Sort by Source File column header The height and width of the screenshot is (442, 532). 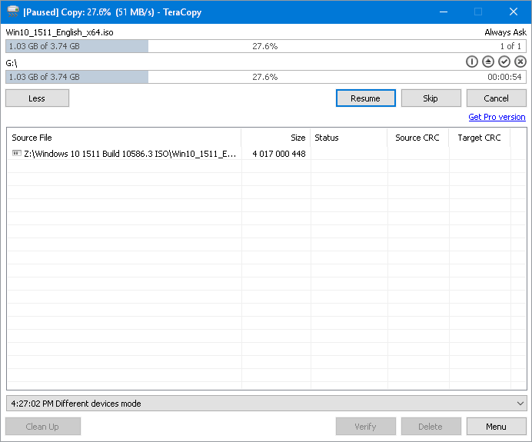(x=125, y=138)
